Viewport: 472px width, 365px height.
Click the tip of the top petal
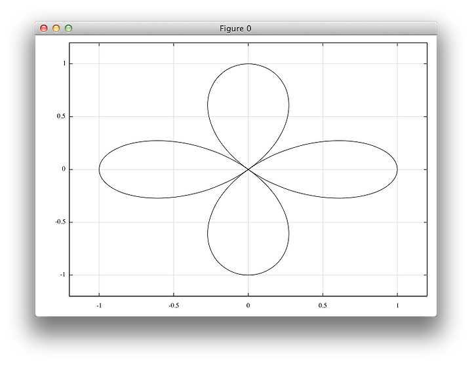tap(248, 63)
